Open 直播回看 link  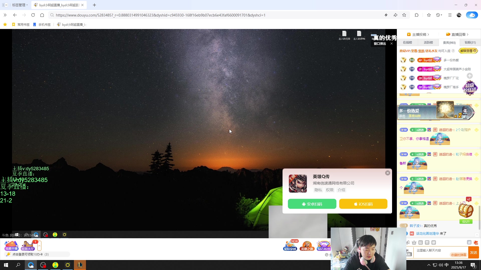click(x=457, y=34)
